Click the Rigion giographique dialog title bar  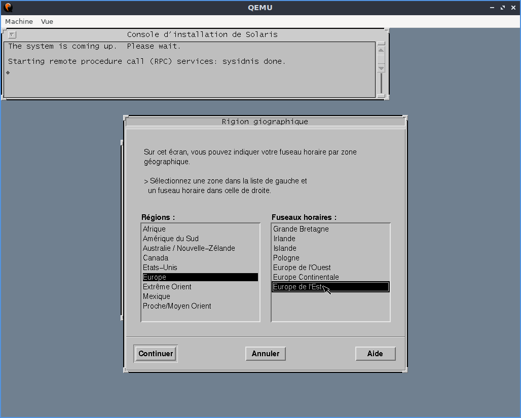click(265, 122)
